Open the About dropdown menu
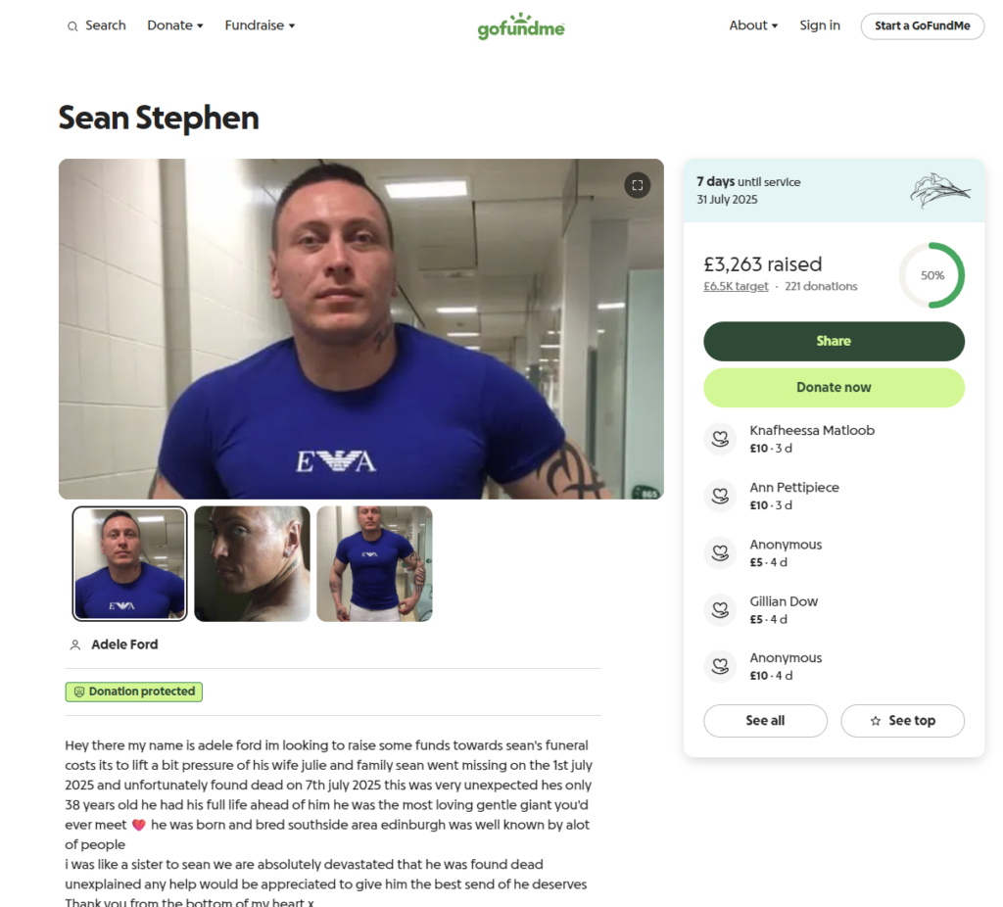Screen dimensions: 1003x907 pos(753,25)
